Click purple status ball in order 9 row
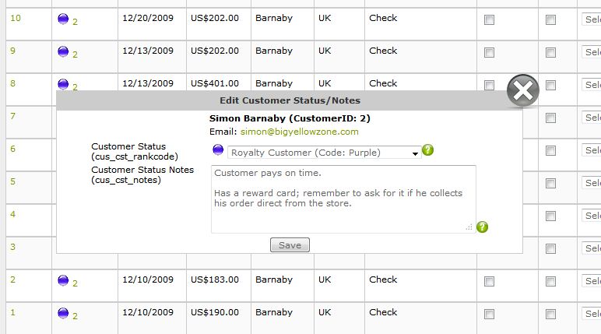 click(63, 51)
